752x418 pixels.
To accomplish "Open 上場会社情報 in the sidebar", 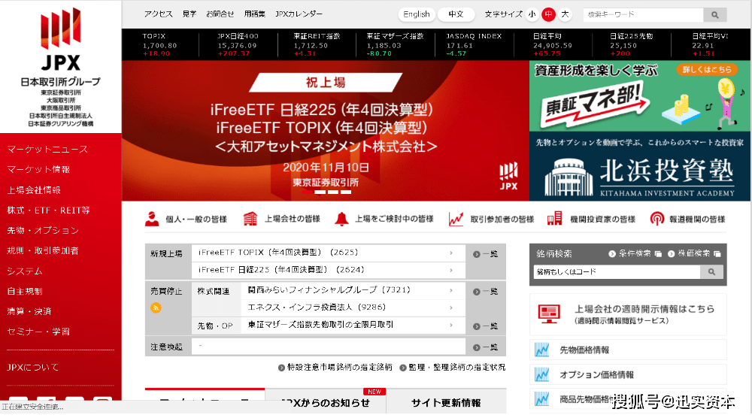I will [34, 189].
